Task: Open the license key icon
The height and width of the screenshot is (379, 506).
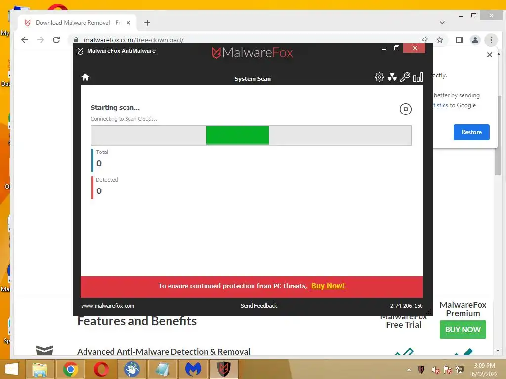Action: pyautogui.click(x=405, y=77)
